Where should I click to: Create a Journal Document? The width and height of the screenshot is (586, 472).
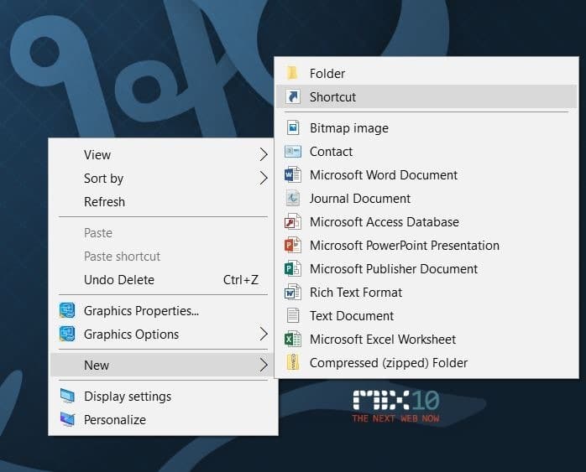pyautogui.click(x=426, y=198)
